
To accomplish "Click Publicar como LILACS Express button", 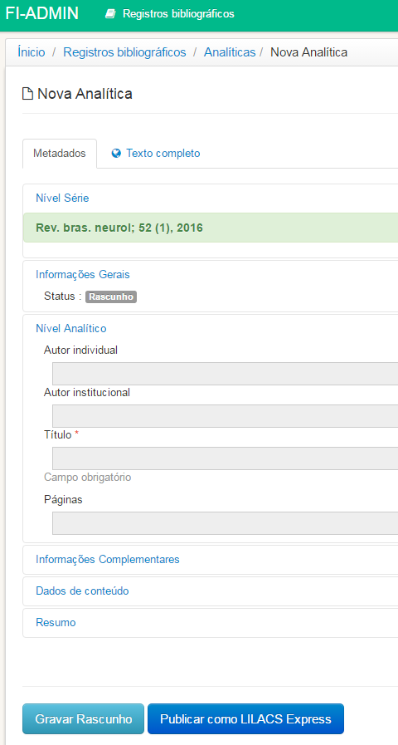I will [245, 719].
